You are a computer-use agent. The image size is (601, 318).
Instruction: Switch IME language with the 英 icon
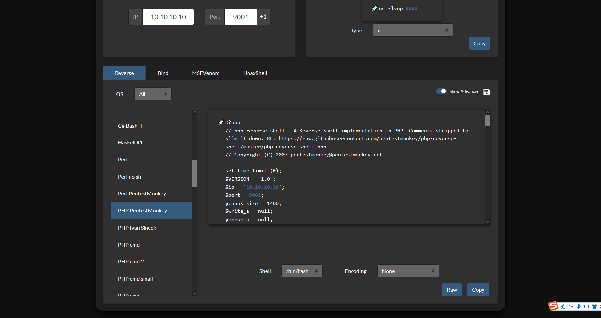[563, 306]
